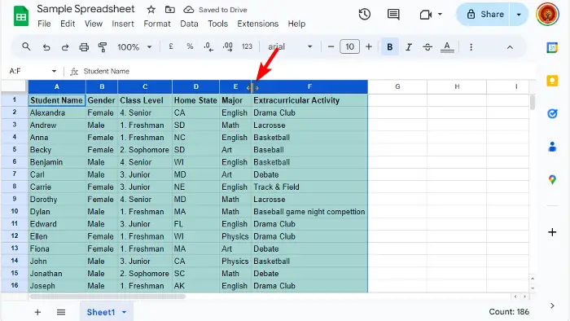
Task: Redo the last action
Action: [65, 47]
